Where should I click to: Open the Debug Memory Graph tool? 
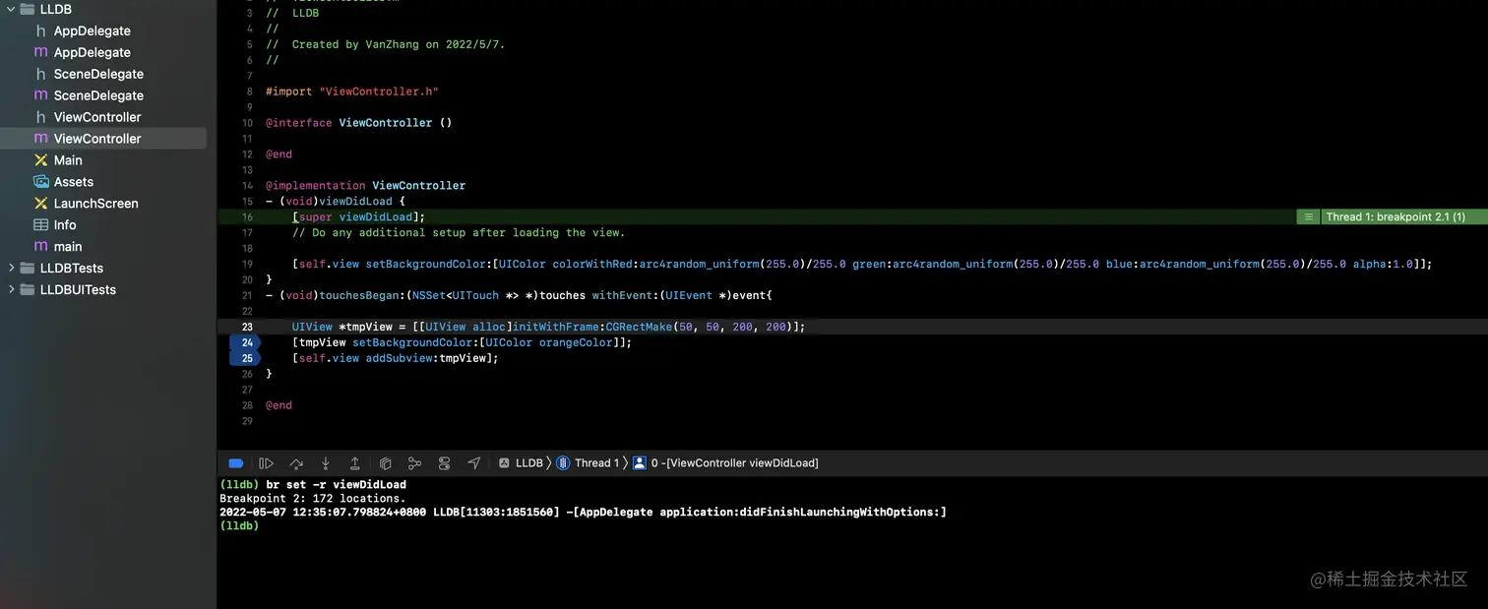415,463
